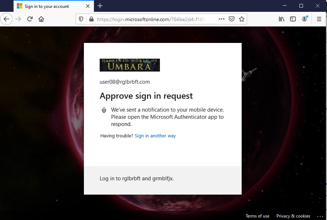Reload the current page
The image size is (327, 220).
[x=30, y=19]
